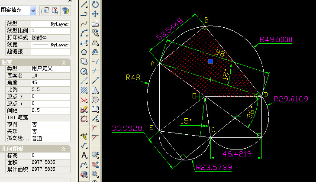This screenshot has height=182, width=316.
Task: Edit the 标高 value field
Action: pyautogui.click(x=51, y=156)
